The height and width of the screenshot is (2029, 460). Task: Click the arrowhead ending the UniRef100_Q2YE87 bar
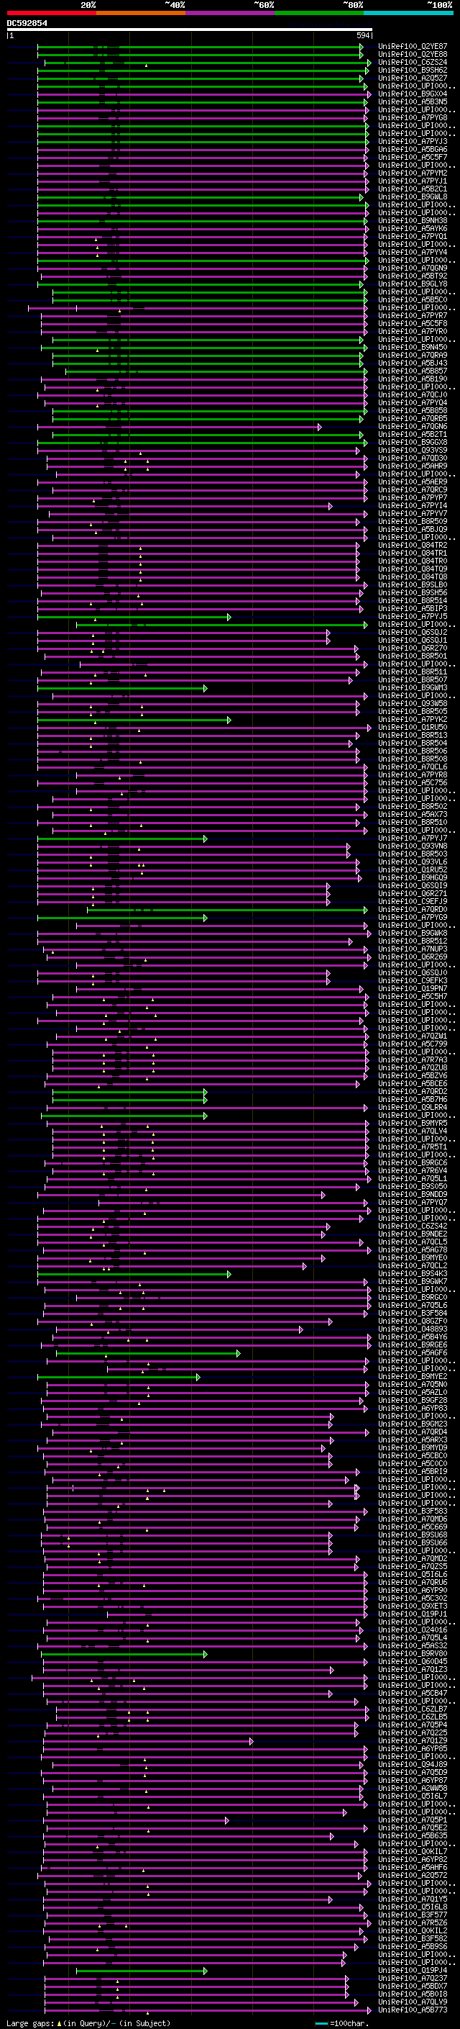pos(361,48)
